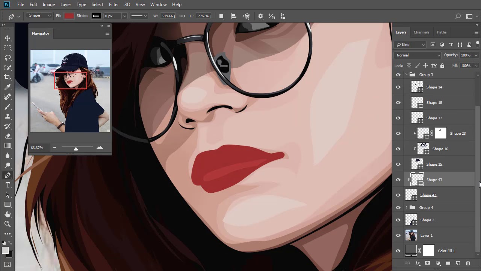Open the Navigator panel menu
Screen dimensions: 481x271
[x=107, y=33]
